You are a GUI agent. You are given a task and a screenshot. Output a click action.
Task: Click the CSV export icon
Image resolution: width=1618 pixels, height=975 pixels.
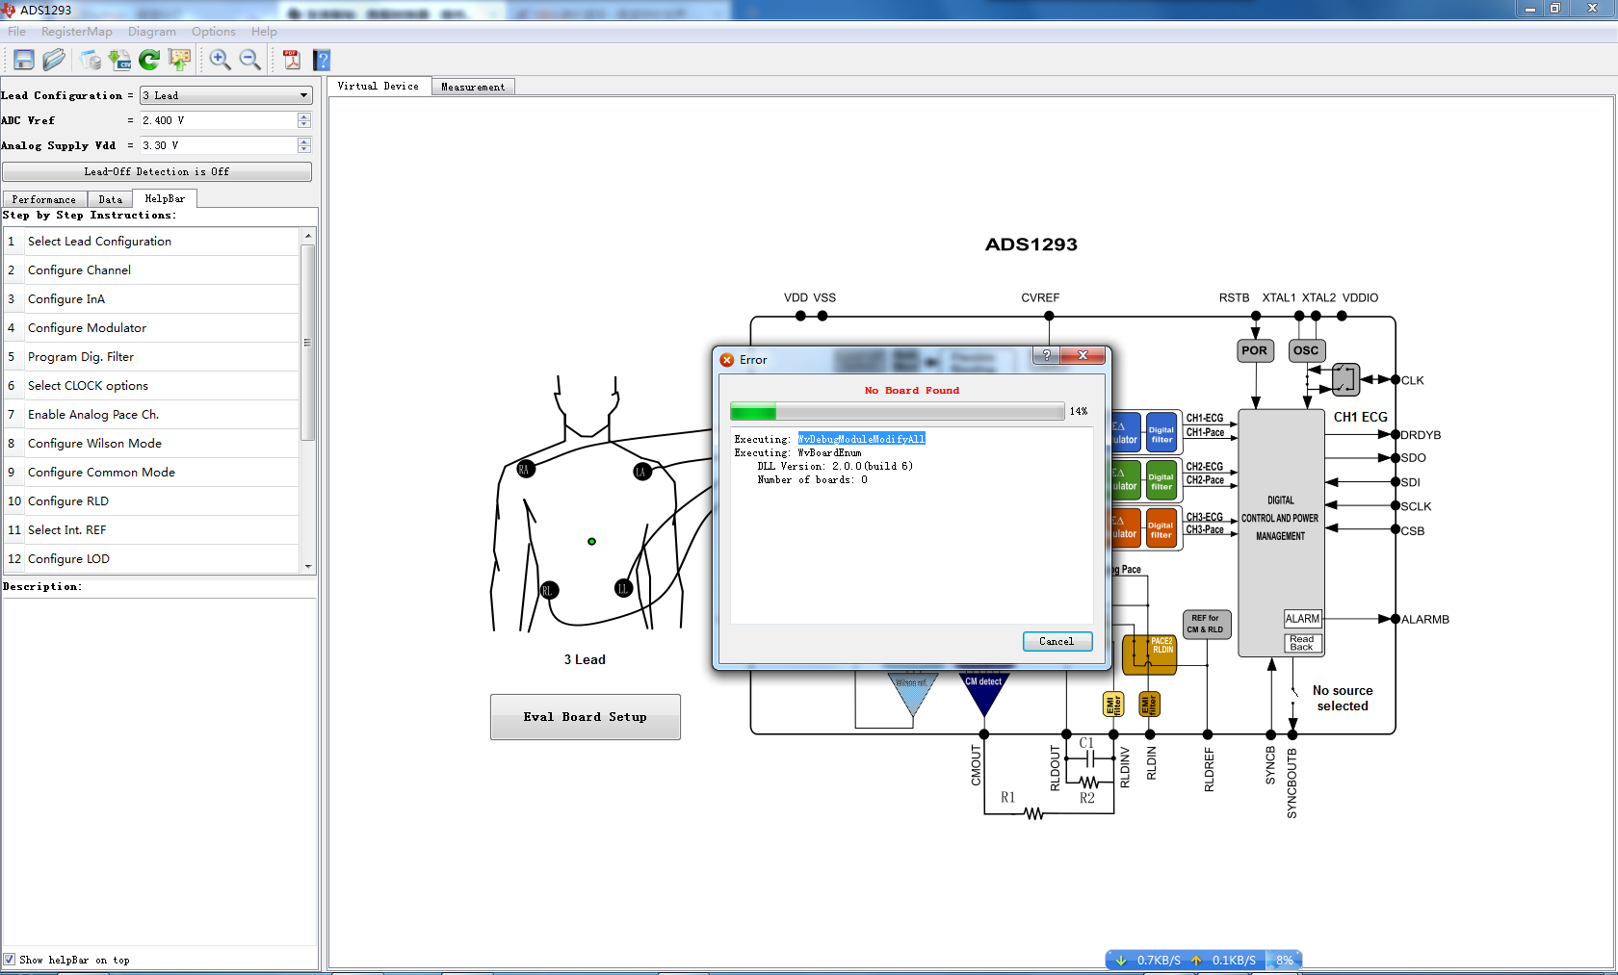(x=119, y=60)
